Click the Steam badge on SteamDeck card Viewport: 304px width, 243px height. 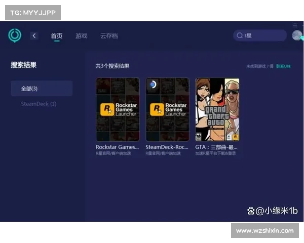tap(153, 85)
